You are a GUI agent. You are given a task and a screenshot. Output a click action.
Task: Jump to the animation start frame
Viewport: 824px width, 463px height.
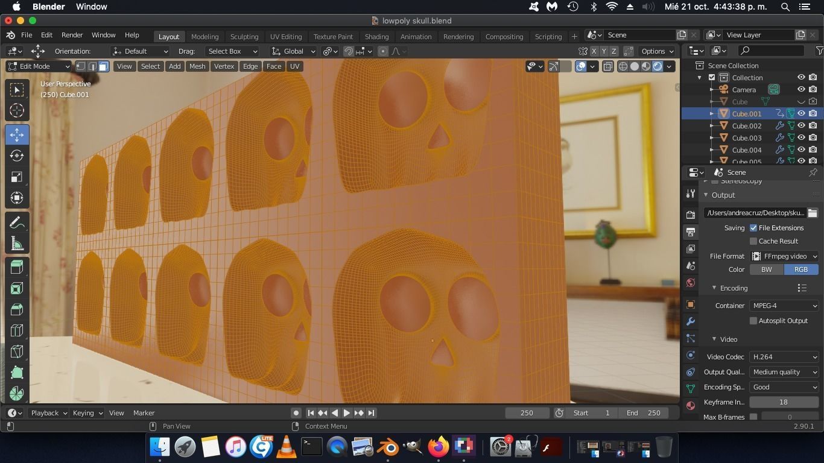click(311, 413)
